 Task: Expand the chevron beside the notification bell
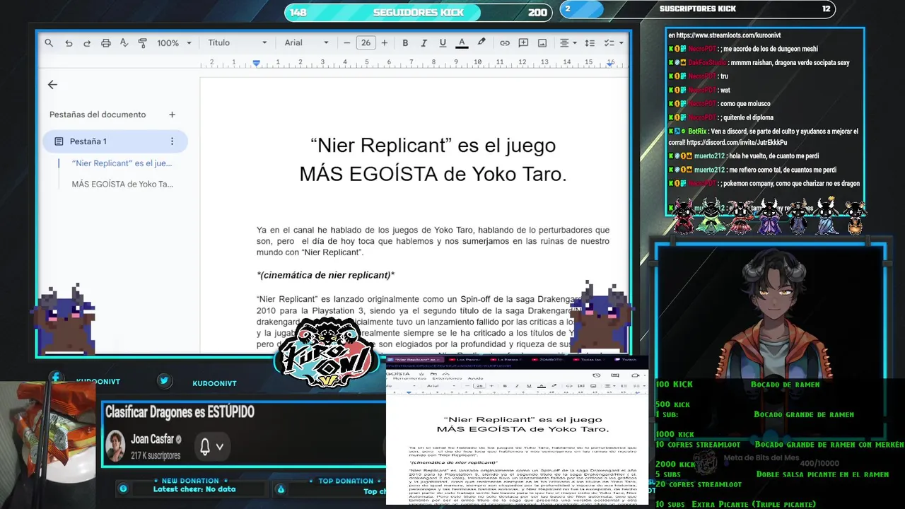coord(220,447)
